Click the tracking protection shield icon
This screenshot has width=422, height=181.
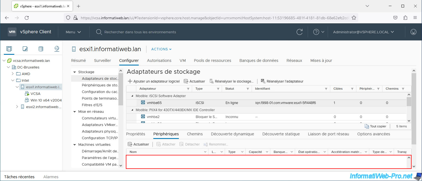tap(68, 18)
